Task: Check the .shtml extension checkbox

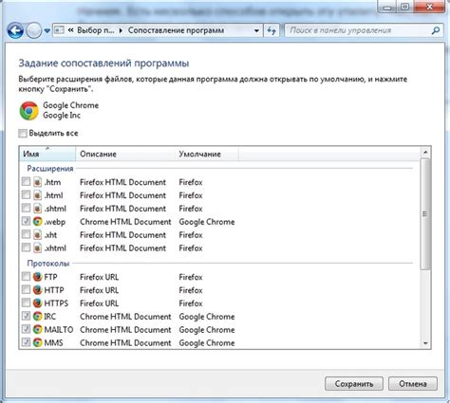Action: pos(26,208)
